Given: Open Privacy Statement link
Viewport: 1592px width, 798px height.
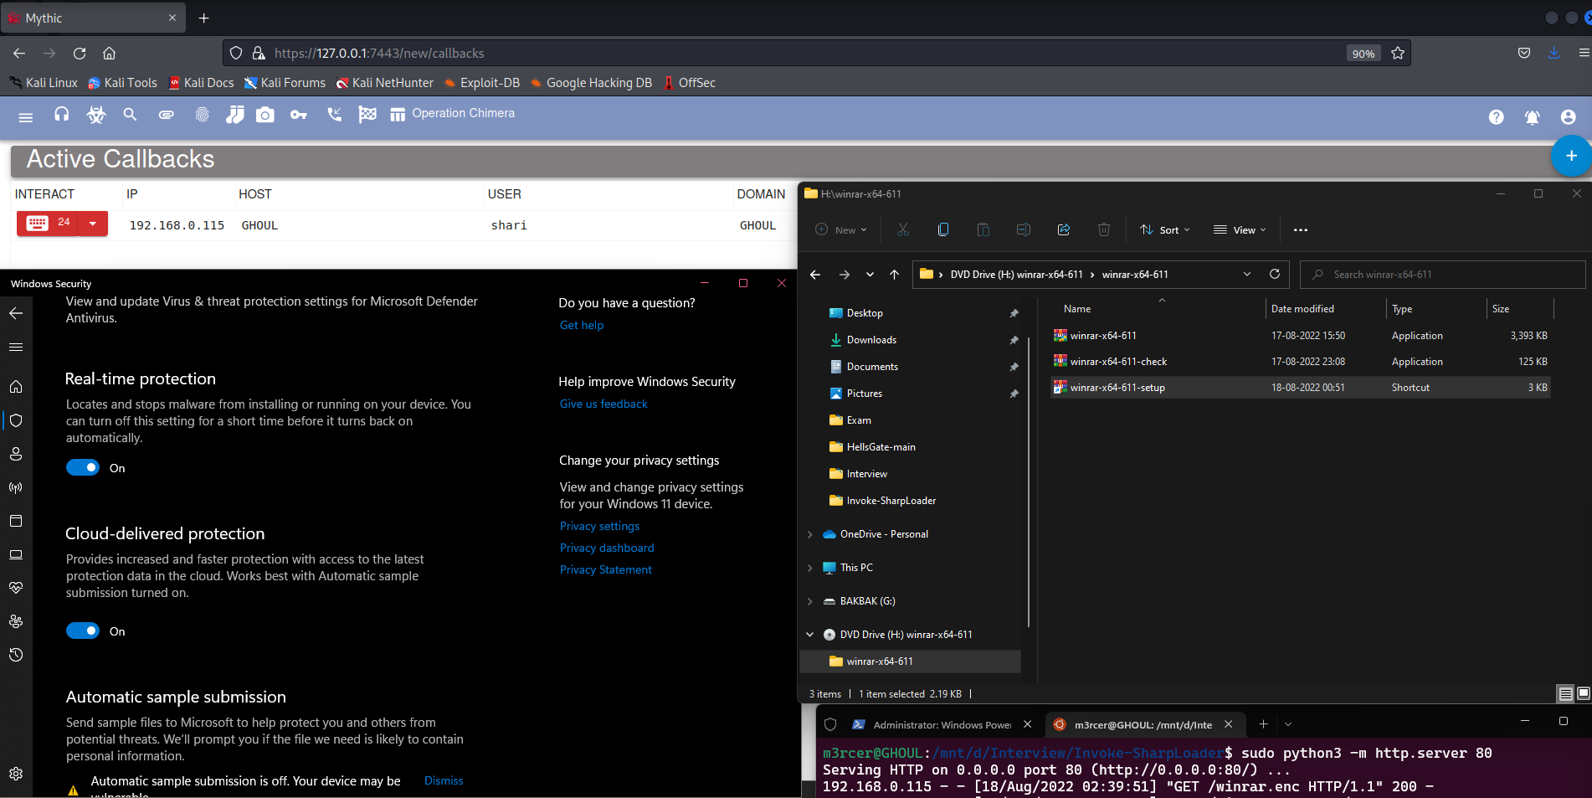Looking at the screenshot, I should pyautogui.click(x=606, y=570).
